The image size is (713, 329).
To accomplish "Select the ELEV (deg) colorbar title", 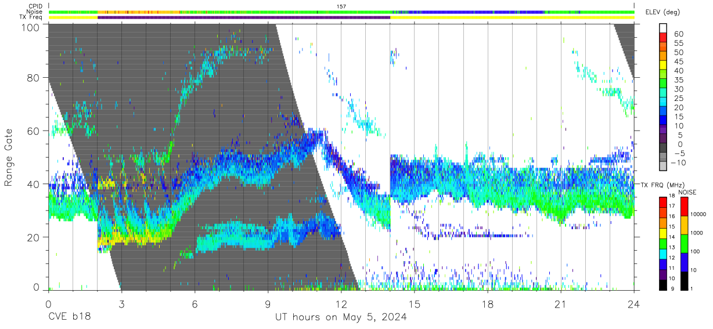I will click(663, 12).
